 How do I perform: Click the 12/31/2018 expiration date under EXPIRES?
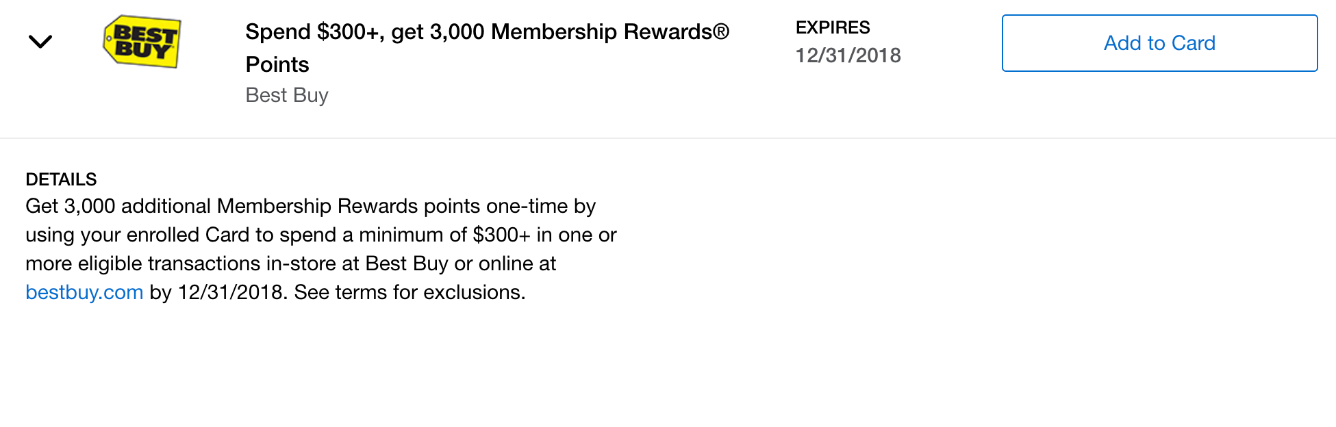[848, 55]
